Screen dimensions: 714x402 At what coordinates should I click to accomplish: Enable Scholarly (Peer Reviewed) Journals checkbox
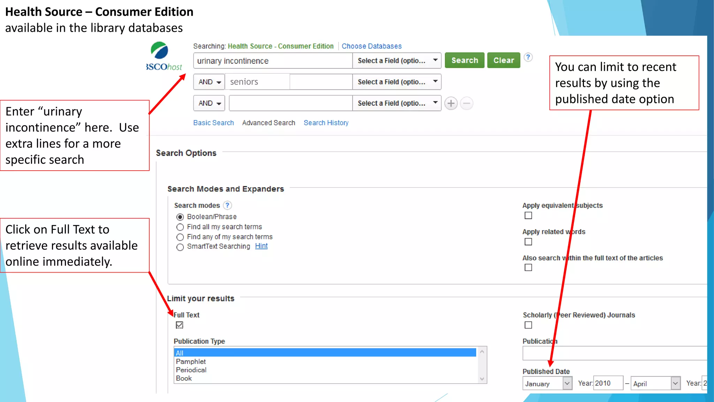[528, 325]
